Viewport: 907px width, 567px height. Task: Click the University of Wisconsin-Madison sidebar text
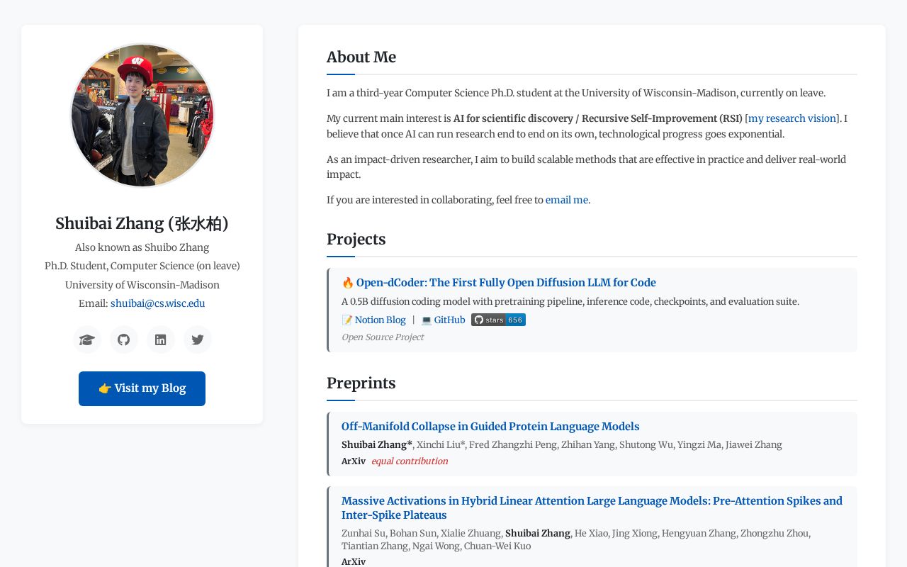(x=142, y=285)
